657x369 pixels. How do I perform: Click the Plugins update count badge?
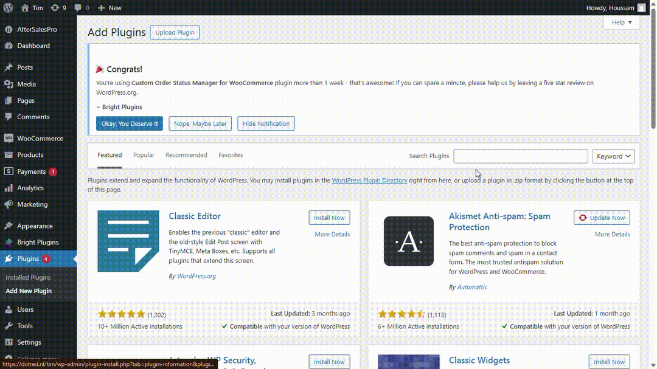pyautogui.click(x=46, y=259)
